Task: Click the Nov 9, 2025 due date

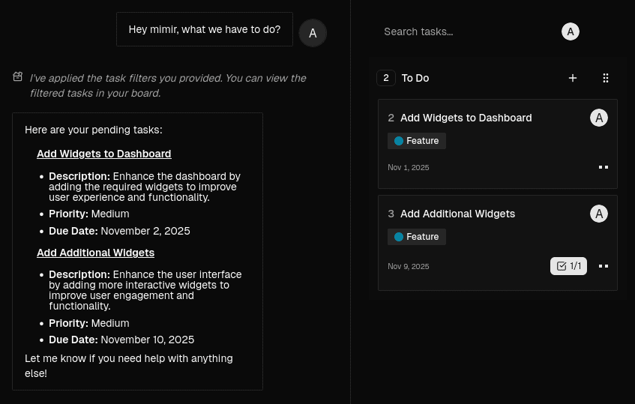Action: click(409, 267)
